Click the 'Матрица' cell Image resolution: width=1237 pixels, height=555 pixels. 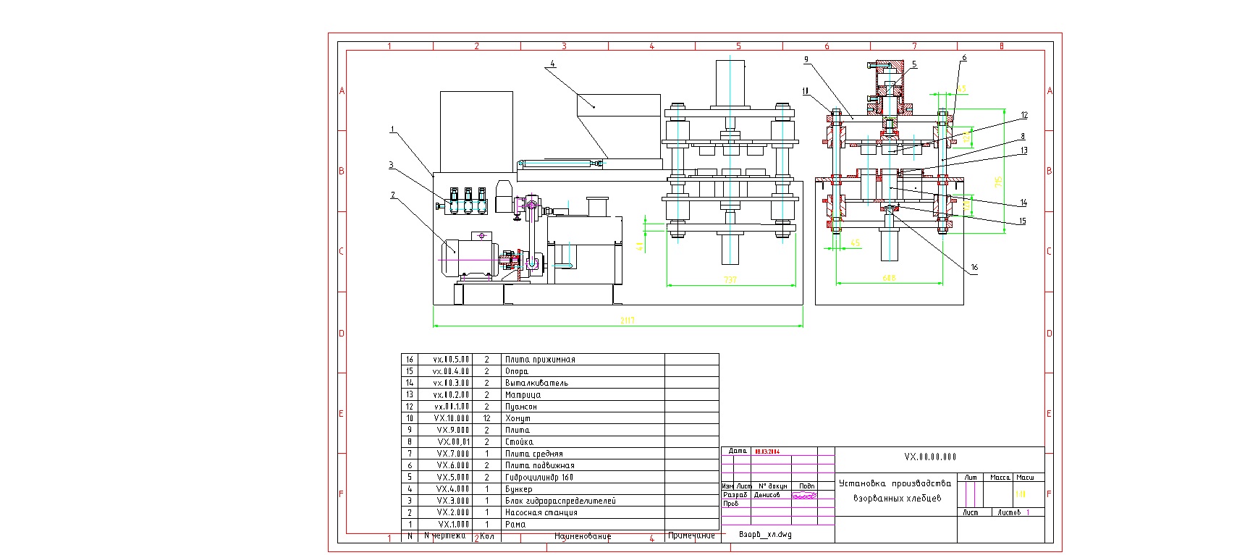(523, 395)
